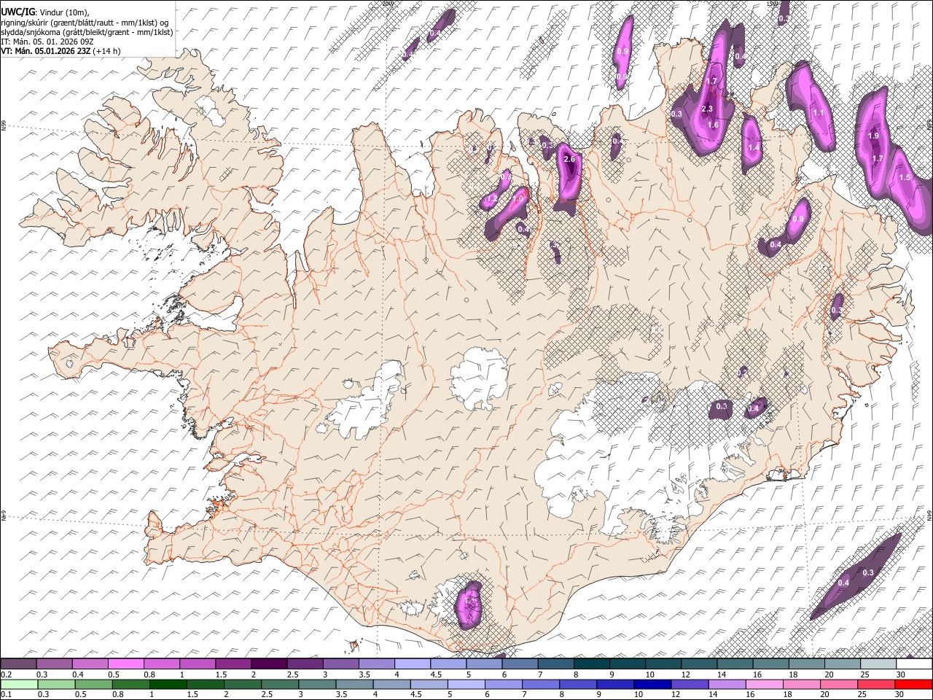
Task: Select the darkest green 1 swatch, lower row
Action: coord(168,684)
